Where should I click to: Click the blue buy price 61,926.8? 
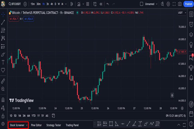pos(29,19)
